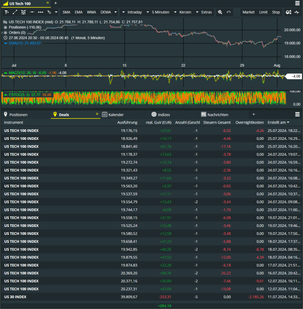Click the execution price 19.176,15

129,131
